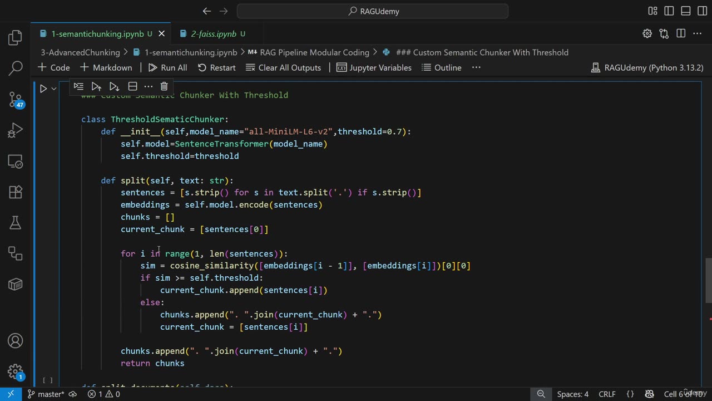Image resolution: width=712 pixels, height=401 pixels.
Task: Click the vertical scrollbar thumb of the notebook
Action: point(709,281)
